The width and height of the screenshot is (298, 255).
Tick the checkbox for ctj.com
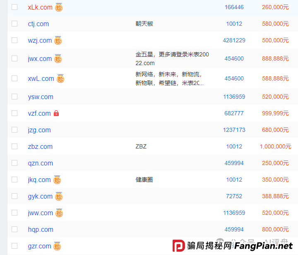tap(14, 24)
